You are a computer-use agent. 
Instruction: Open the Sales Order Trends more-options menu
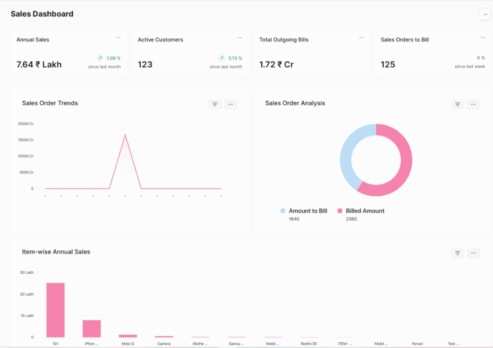click(x=231, y=104)
